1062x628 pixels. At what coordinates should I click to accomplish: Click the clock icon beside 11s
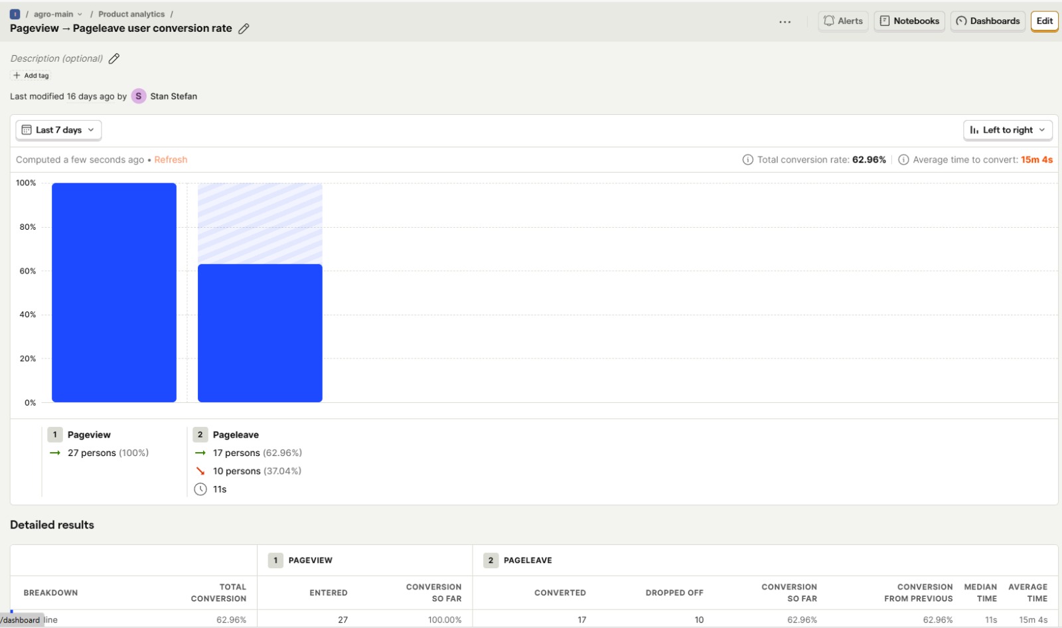click(x=200, y=489)
